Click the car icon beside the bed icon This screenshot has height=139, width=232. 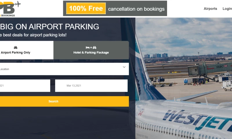[95, 47]
